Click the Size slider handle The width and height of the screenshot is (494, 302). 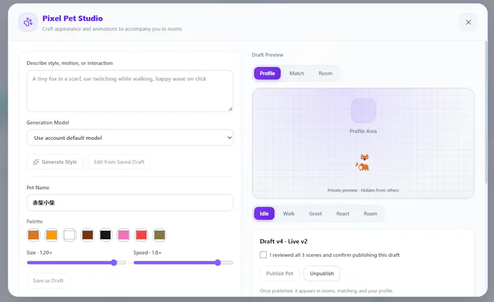(x=114, y=263)
